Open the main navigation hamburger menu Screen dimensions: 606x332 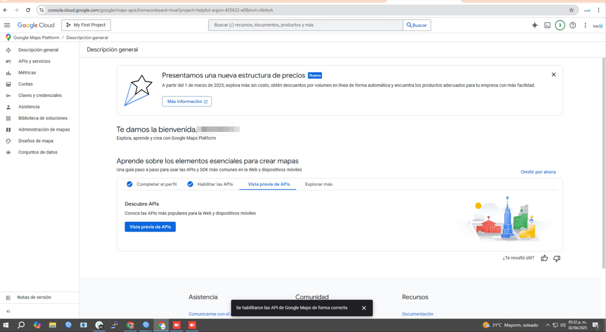click(7, 25)
